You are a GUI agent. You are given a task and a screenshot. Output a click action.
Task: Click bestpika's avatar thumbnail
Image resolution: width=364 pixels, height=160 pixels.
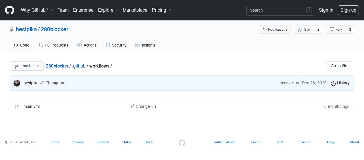(17, 83)
